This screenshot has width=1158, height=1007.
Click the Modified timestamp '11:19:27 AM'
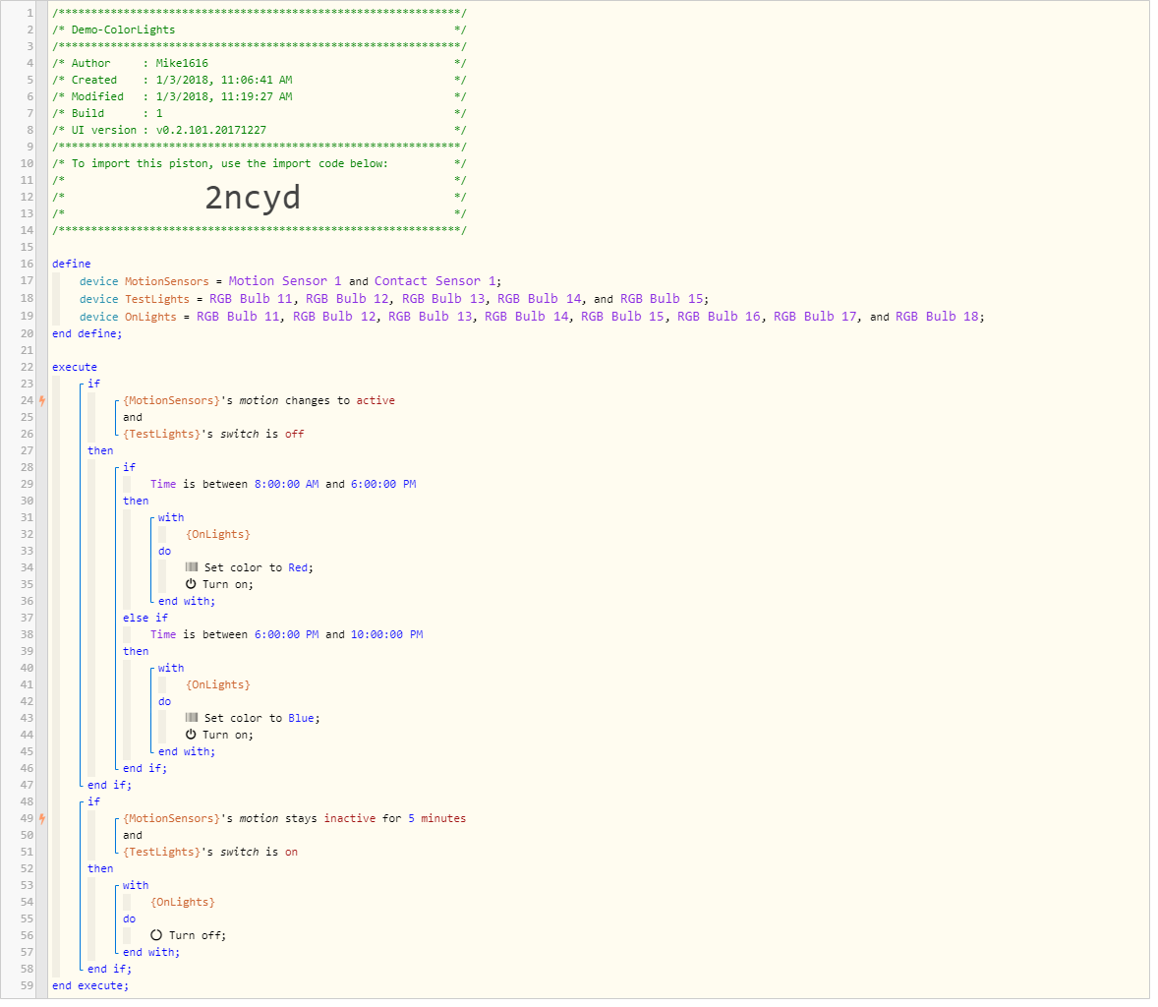258,96
